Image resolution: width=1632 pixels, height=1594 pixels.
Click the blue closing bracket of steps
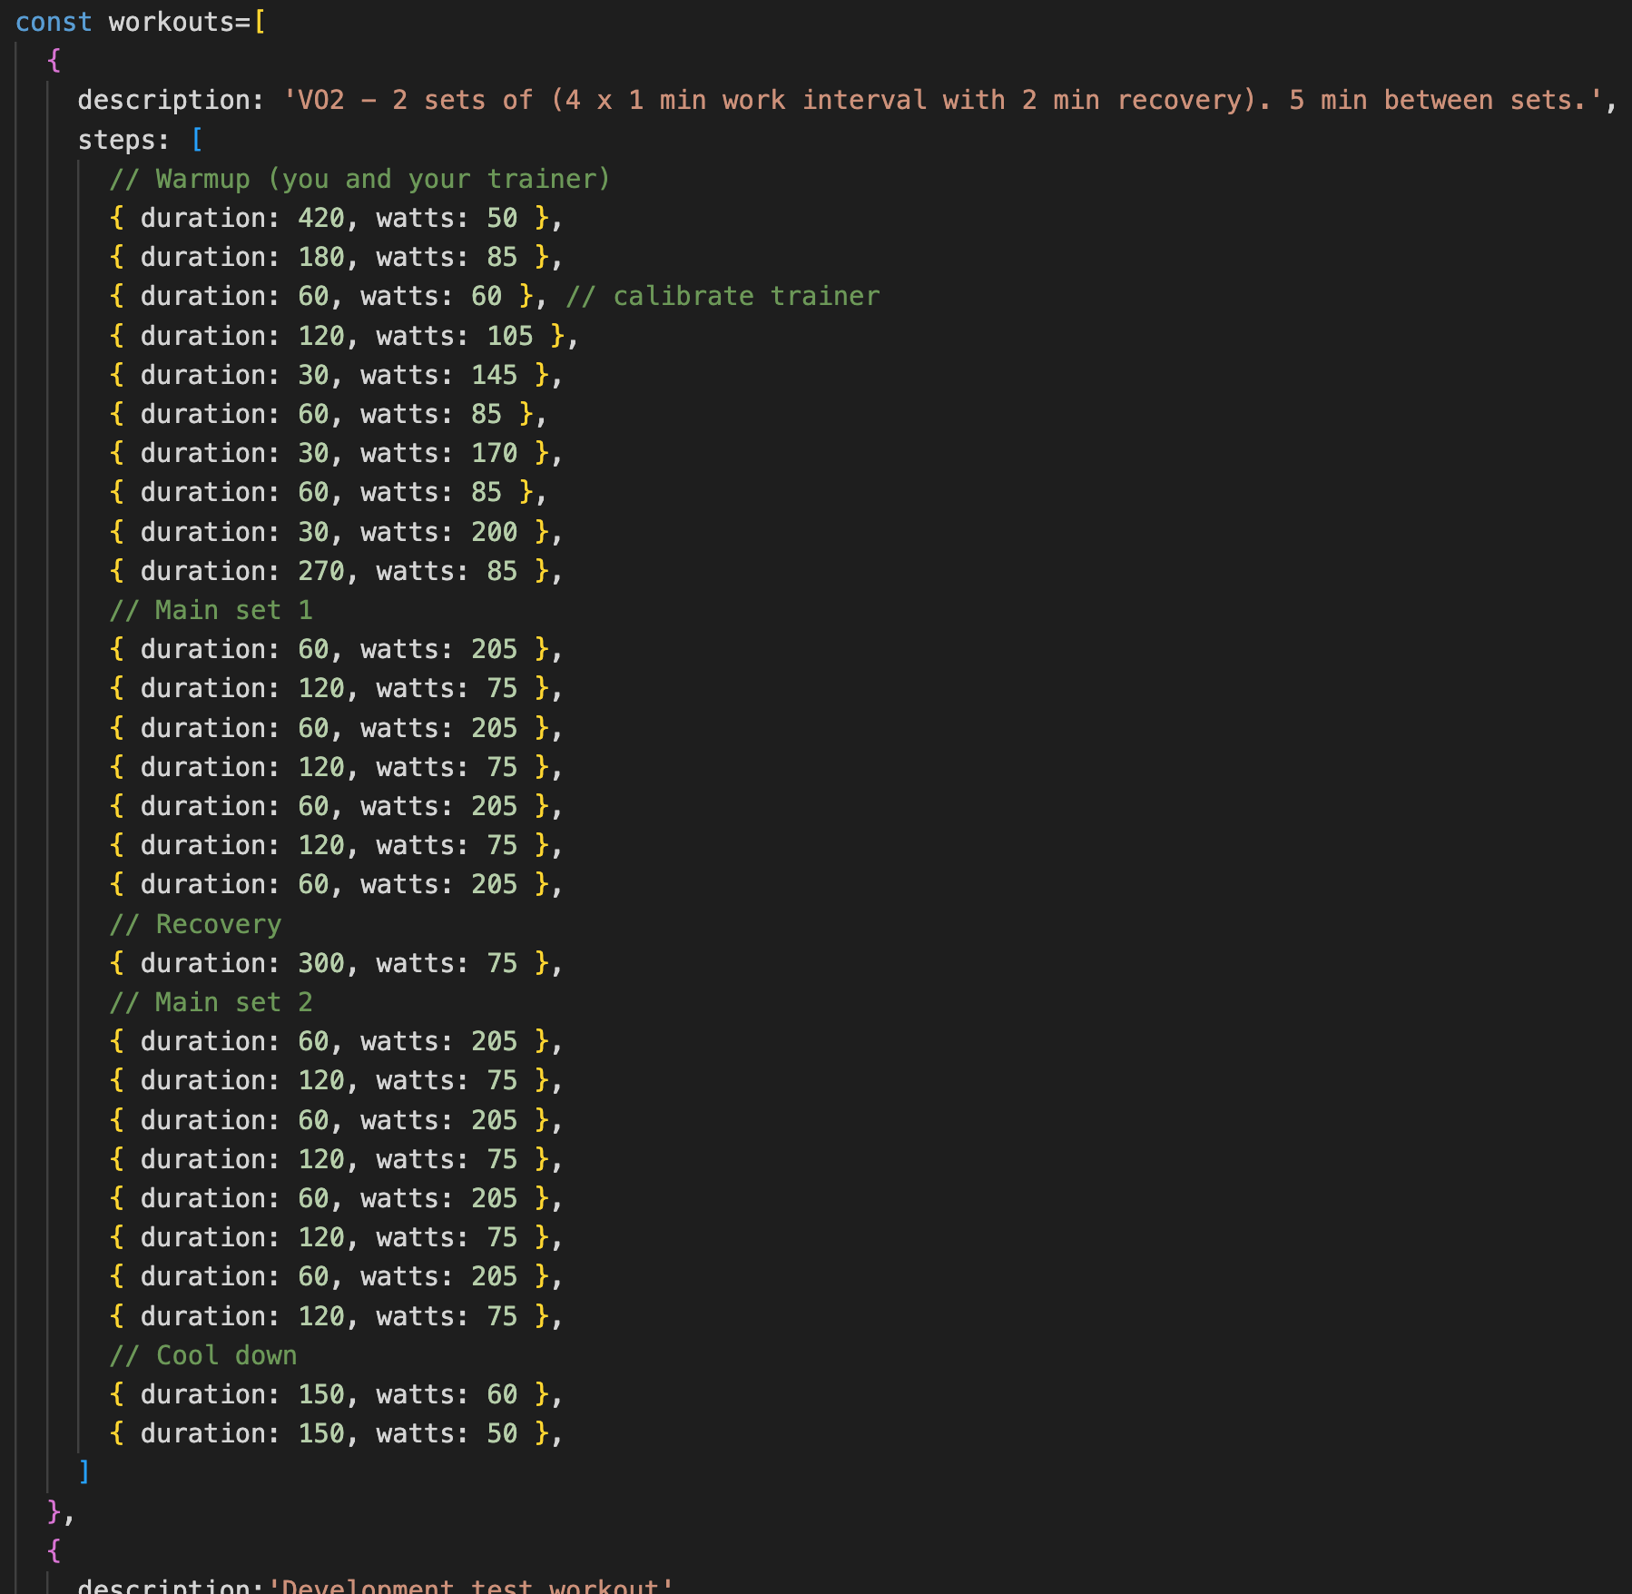tap(84, 1471)
